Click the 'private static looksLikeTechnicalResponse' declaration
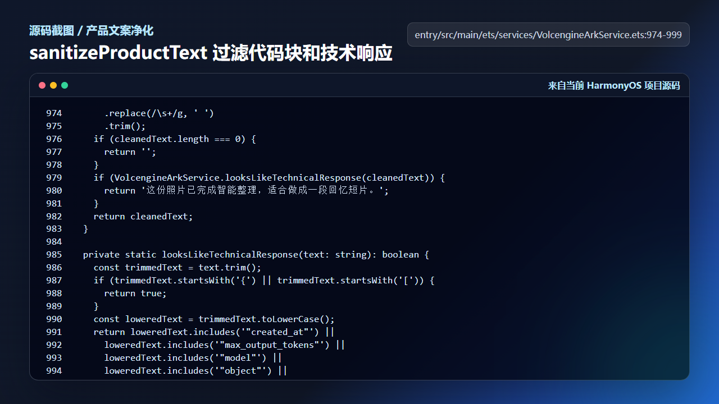The width and height of the screenshot is (719, 404). tap(256, 255)
